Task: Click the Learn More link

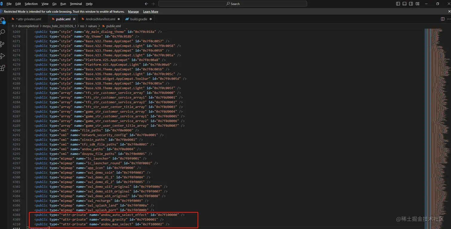Action: click(x=151, y=12)
